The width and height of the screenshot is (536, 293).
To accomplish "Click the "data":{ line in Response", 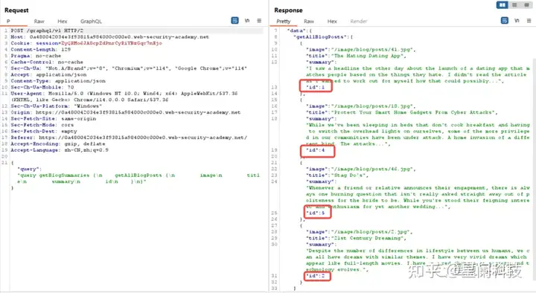I will (x=299, y=30).
